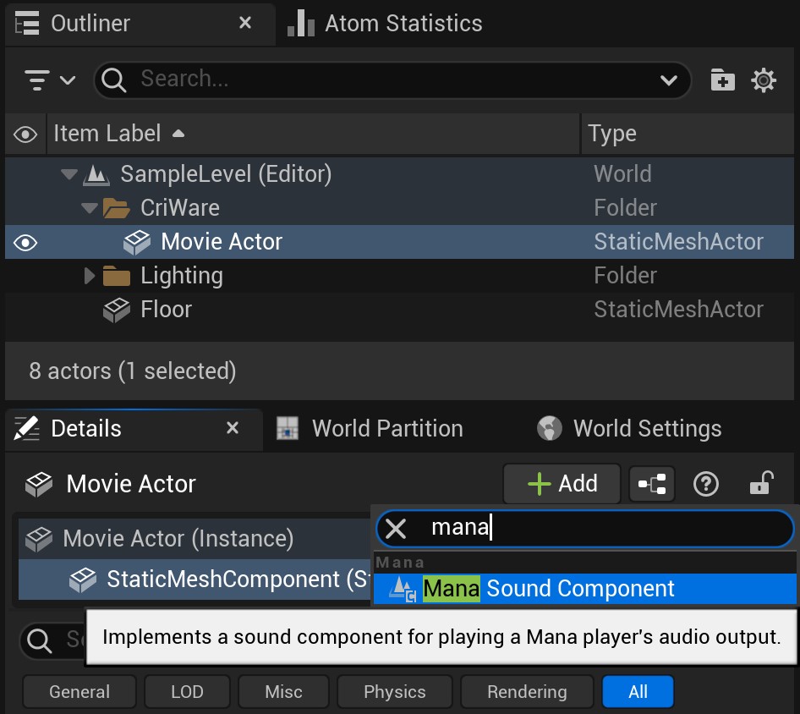Toggle Movie Actor visibility eye icon
The width and height of the screenshot is (800, 714).
25,242
